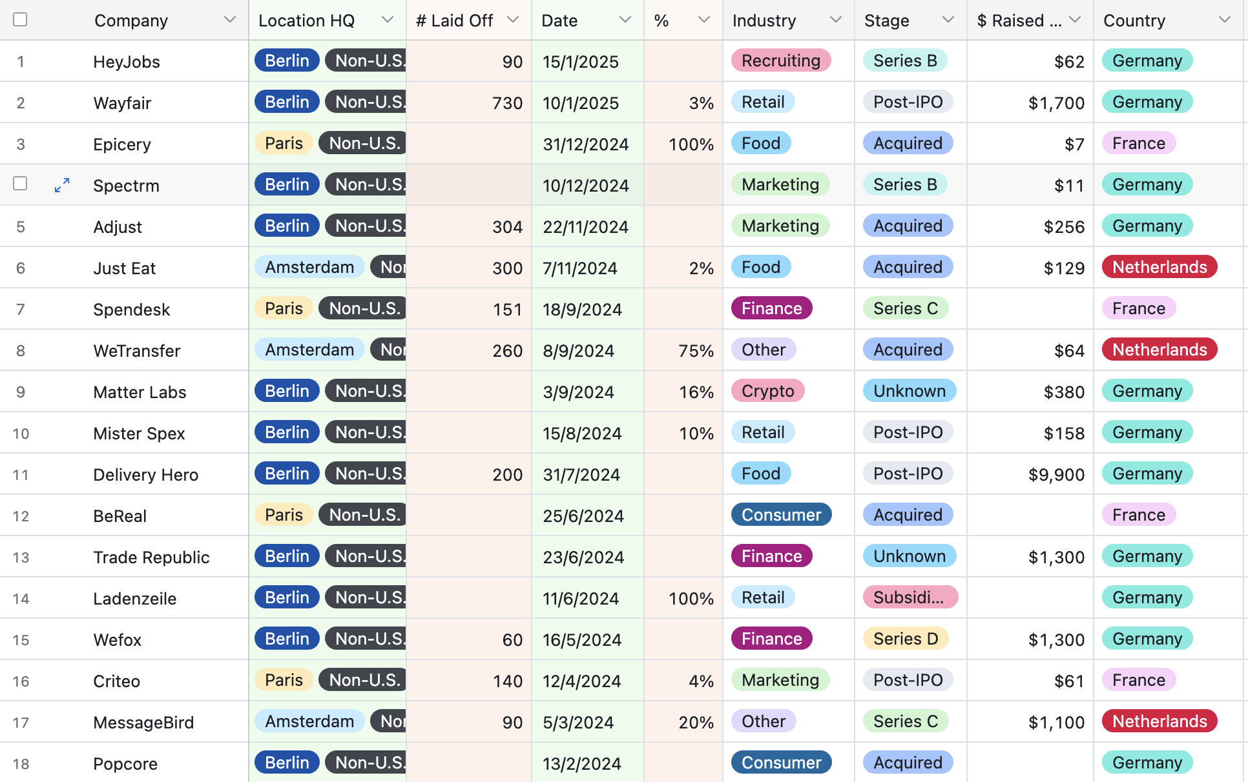
Task: Click the Post-IPO tag in Wayfair row
Action: [x=908, y=102]
